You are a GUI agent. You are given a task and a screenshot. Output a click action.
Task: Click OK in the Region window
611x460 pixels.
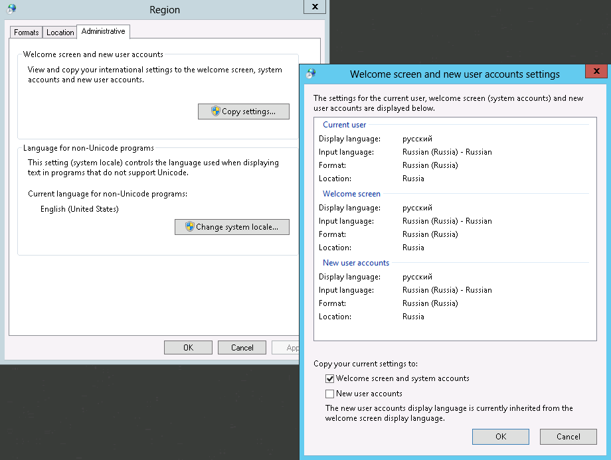coord(188,347)
